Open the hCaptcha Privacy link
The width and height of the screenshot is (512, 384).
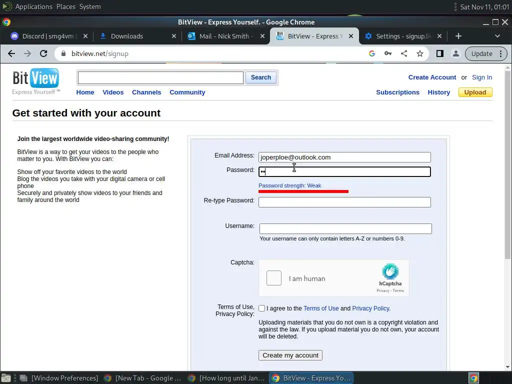tap(382, 290)
